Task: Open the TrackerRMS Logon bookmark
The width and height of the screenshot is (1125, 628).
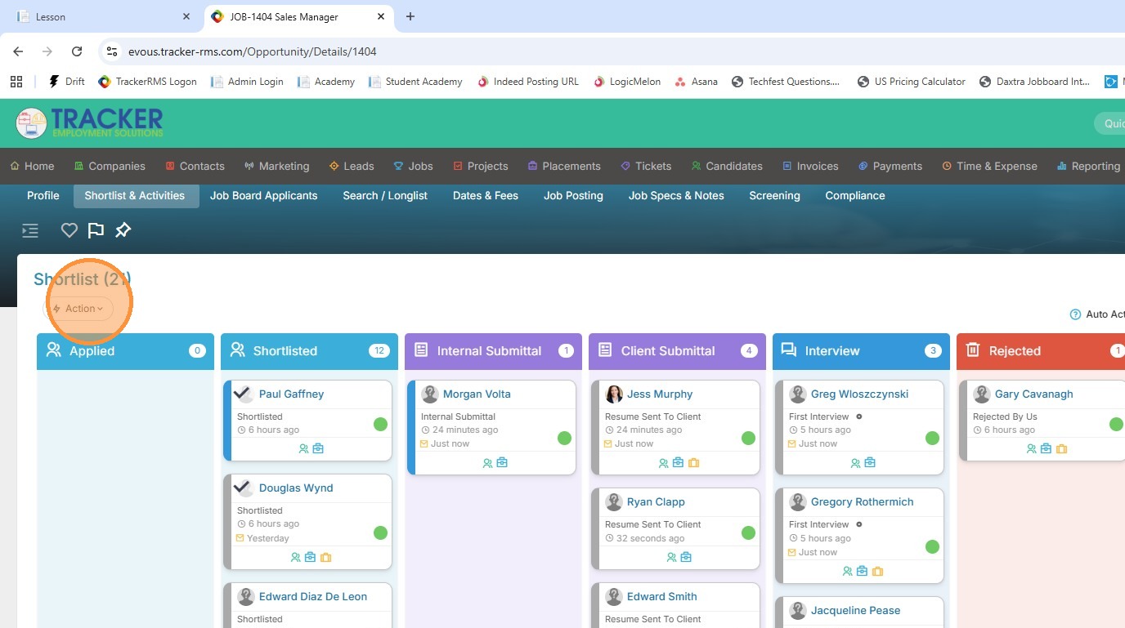Action: coord(147,82)
